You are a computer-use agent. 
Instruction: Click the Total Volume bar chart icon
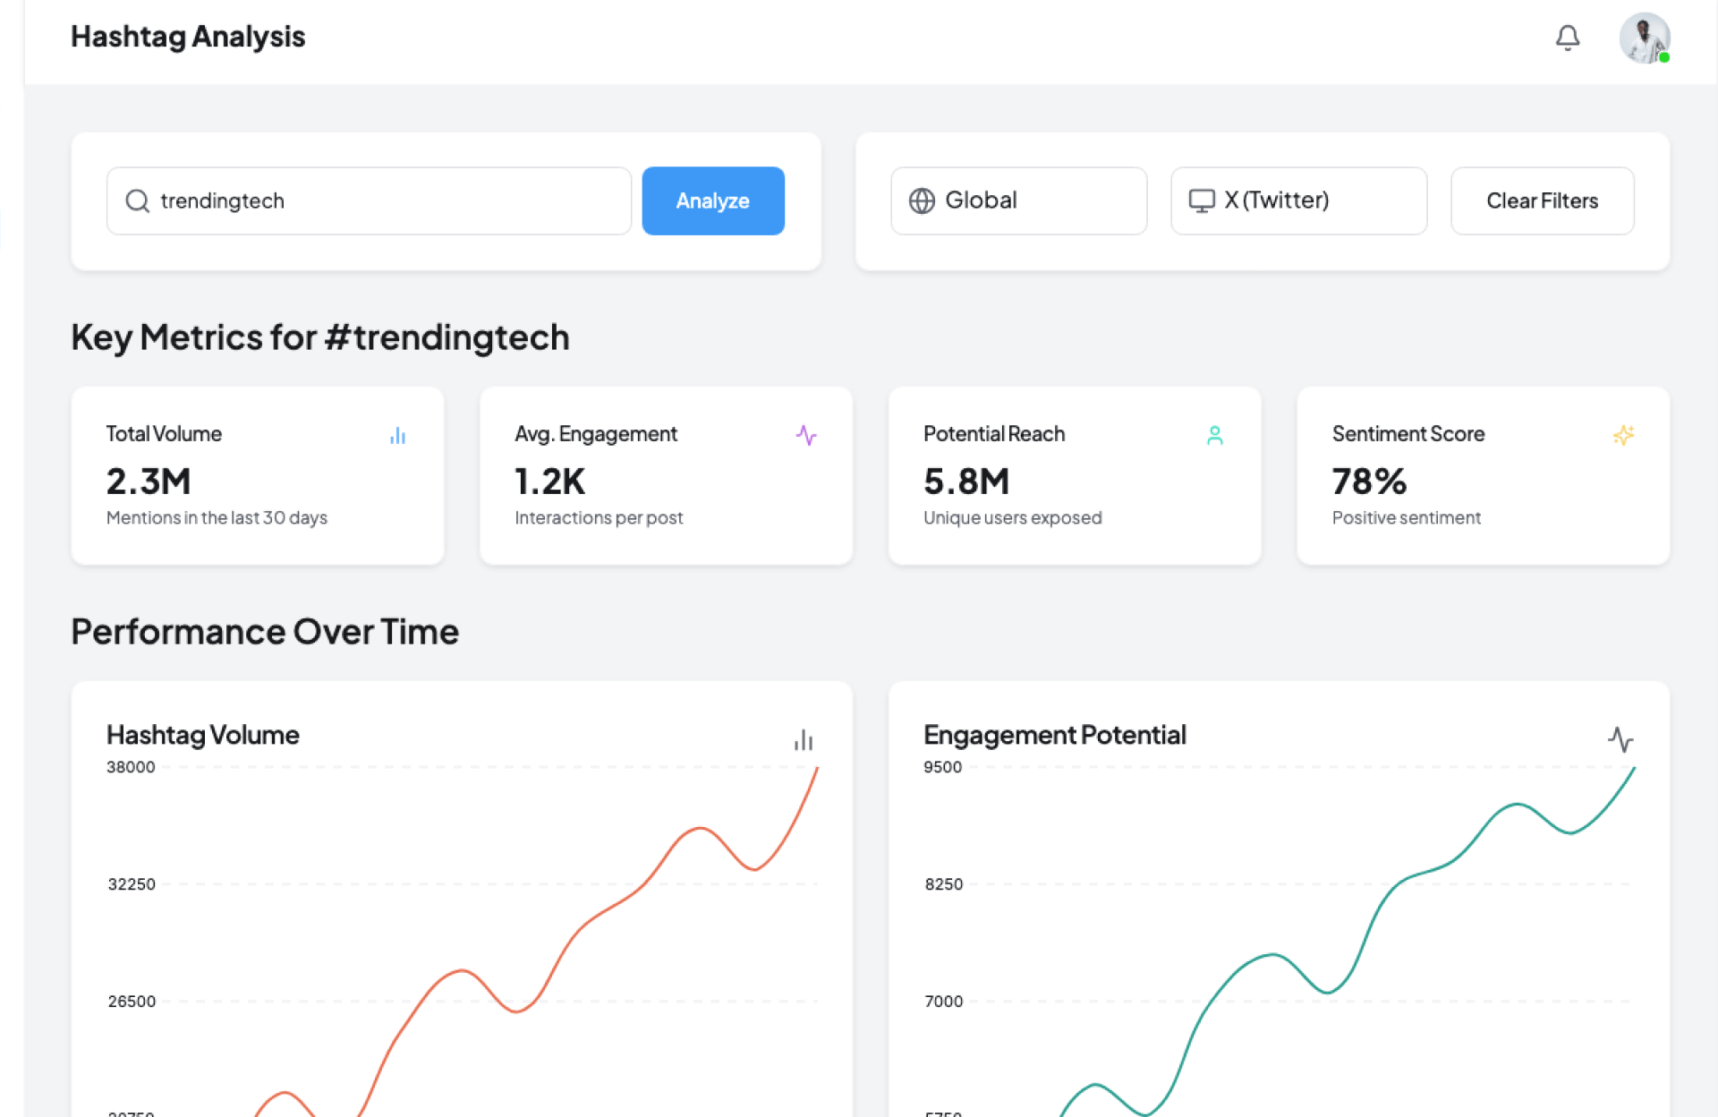pos(397,436)
